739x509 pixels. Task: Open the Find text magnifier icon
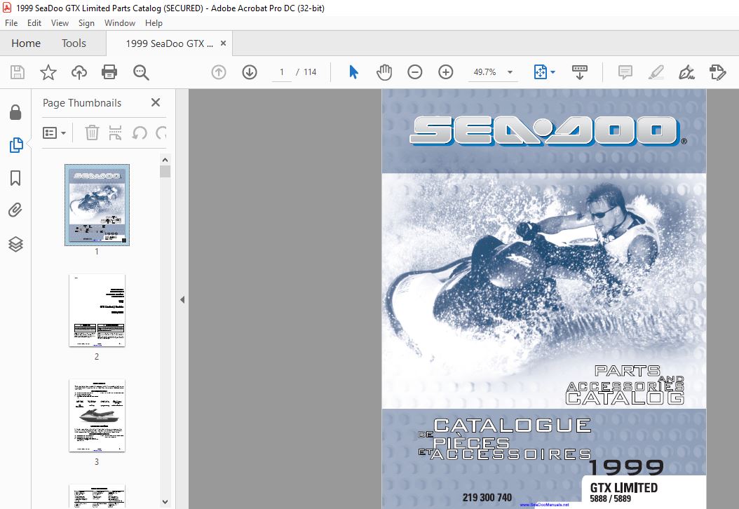[141, 72]
